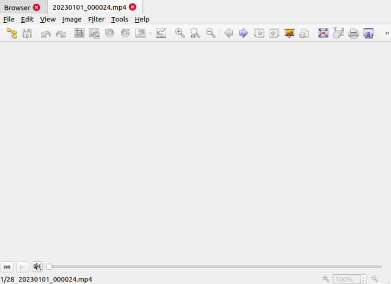Screen dimensions: 391x284
Task: Click the 100% zoom input field
Action: point(347,279)
